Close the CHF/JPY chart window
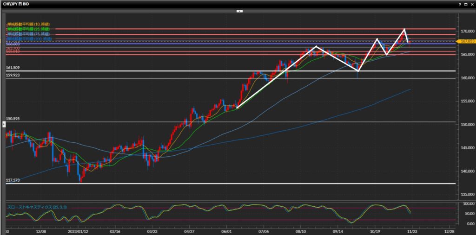 (x=471, y=4)
